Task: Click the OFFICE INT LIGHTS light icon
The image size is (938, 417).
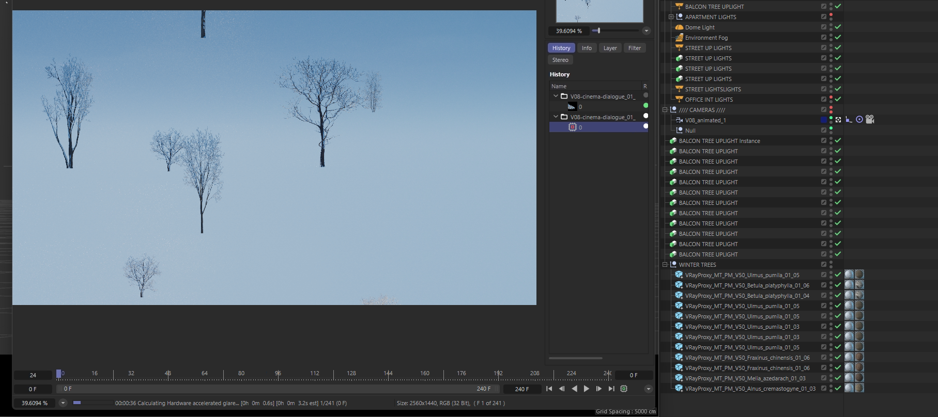Action: [x=679, y=100]
